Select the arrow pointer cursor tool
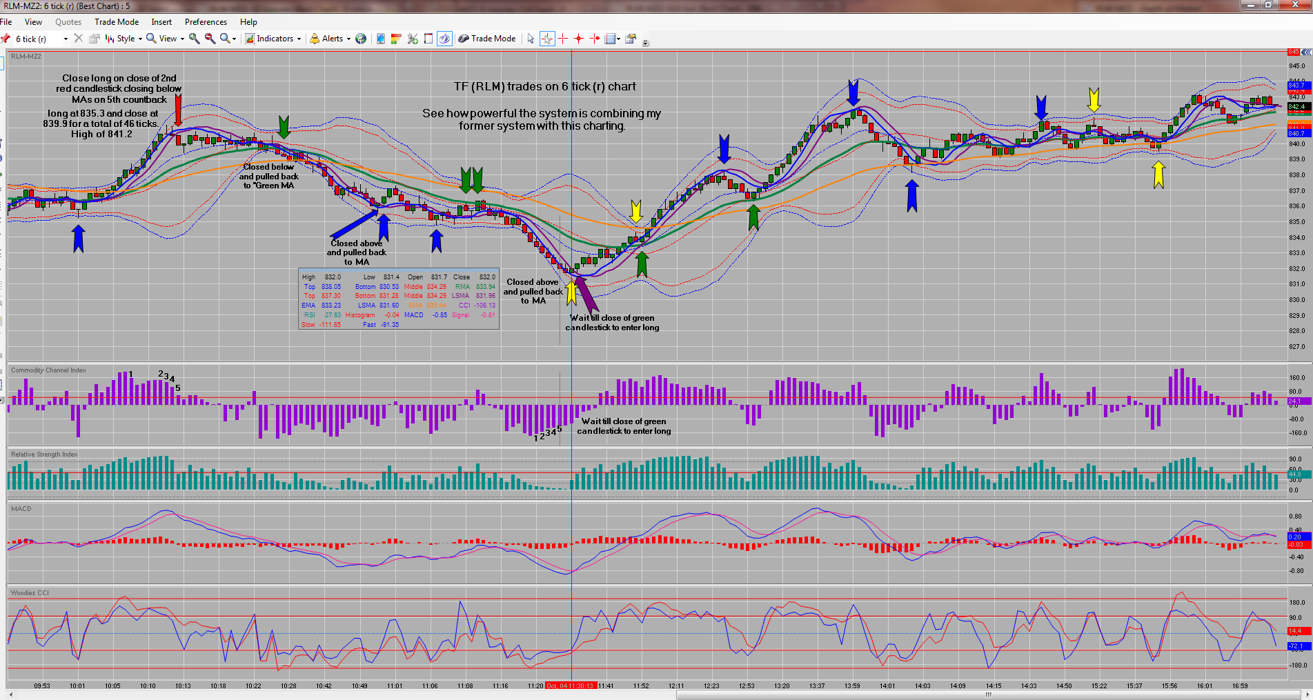The width and height of the screenshot is (1313, 700). 531,39
